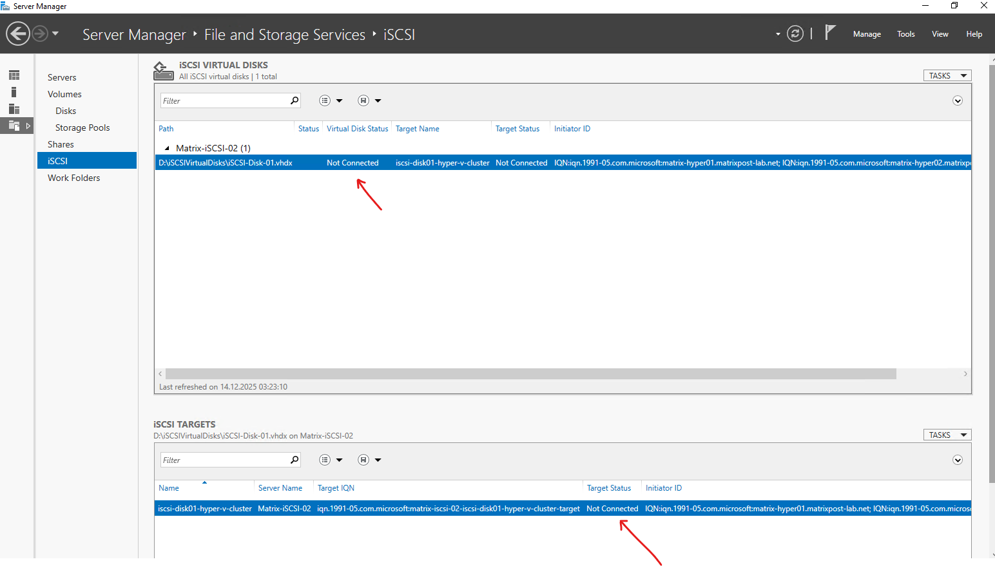Expand the File and Storage Services sidebar arrow
This screenshot has height=566, width=995.
point(28,126)
